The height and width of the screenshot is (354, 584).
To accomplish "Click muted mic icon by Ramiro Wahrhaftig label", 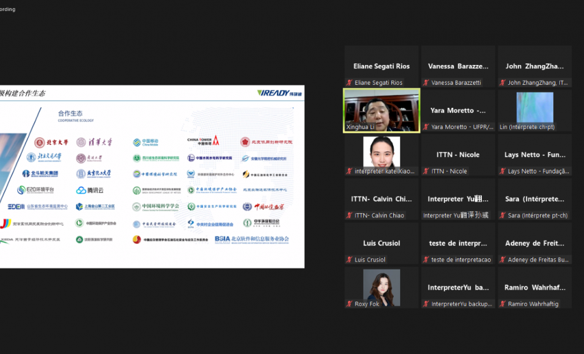I will [502, 304].
